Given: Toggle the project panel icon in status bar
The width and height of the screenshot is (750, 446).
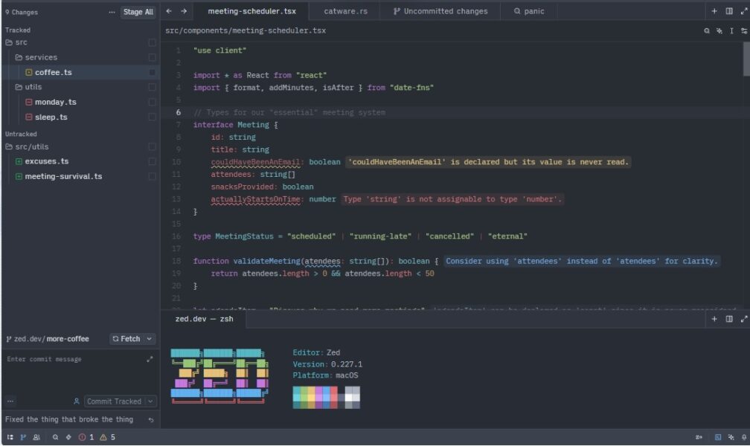Looking at the screenshot, I should pos(10,437).
